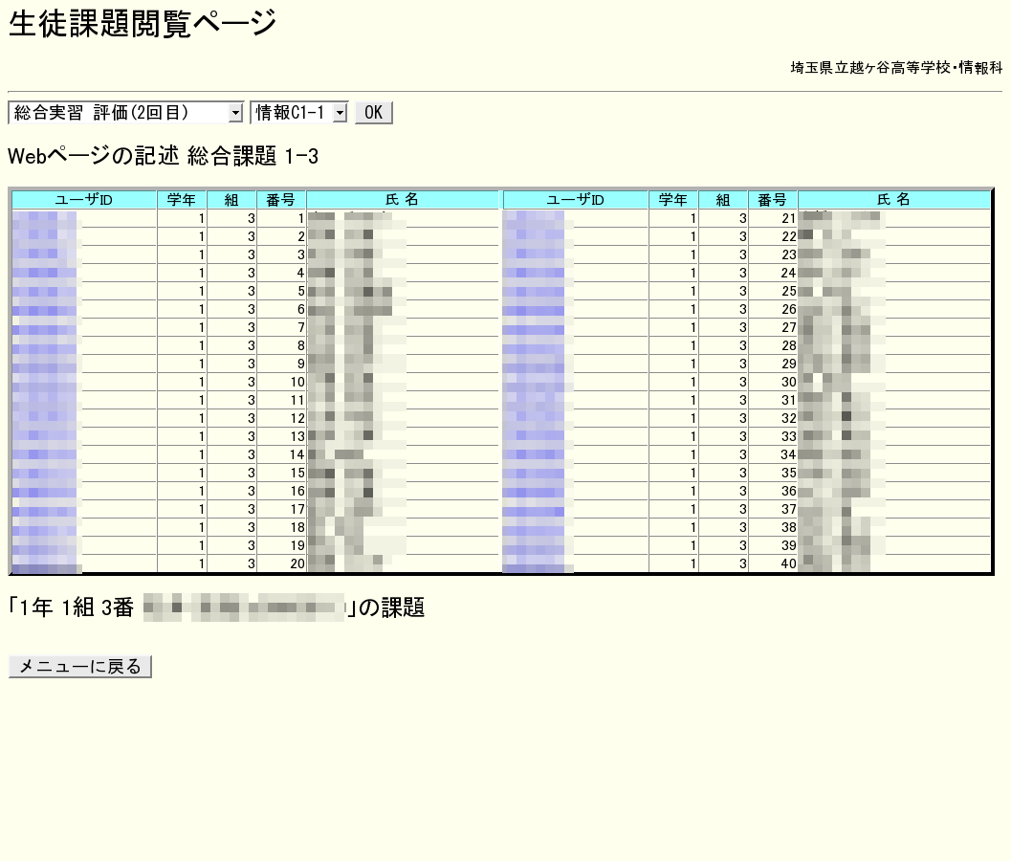Choose the user ID for student number 20

[x=46, y=564]
